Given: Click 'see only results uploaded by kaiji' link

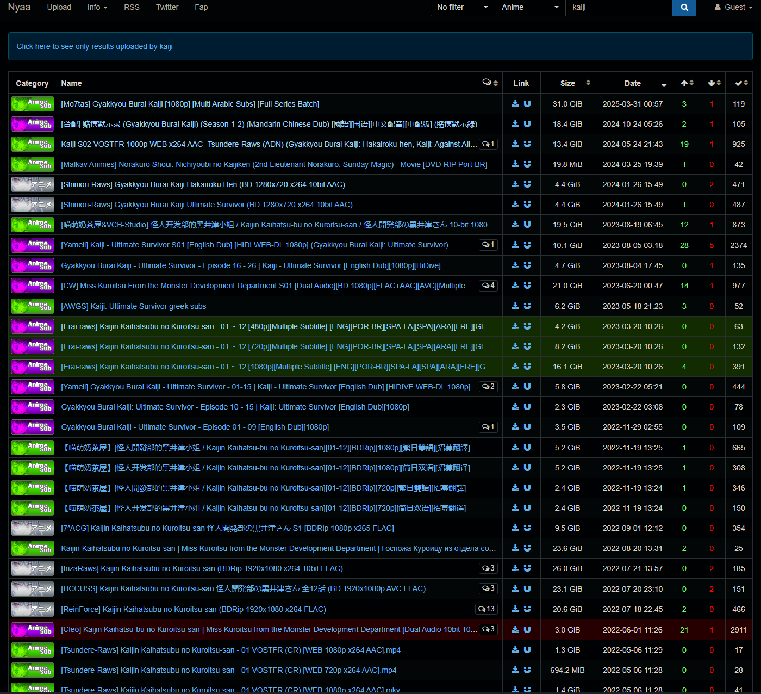Looking at the screenshot, I should coord(95,46).
